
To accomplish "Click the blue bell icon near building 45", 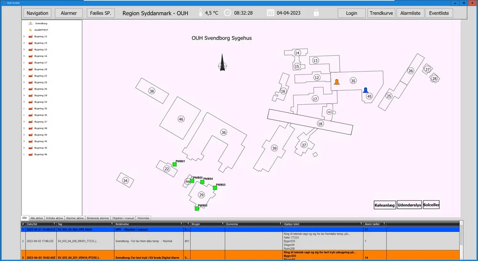I will tap(366, 90).
